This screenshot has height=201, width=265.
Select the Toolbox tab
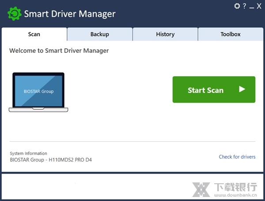pos(231,34)
